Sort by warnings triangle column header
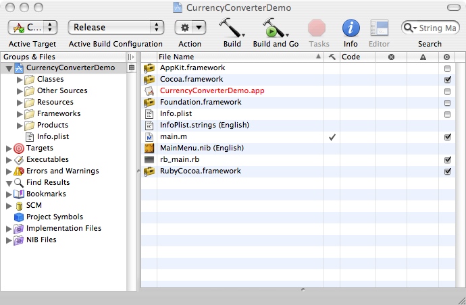 (x=423, y=57)
